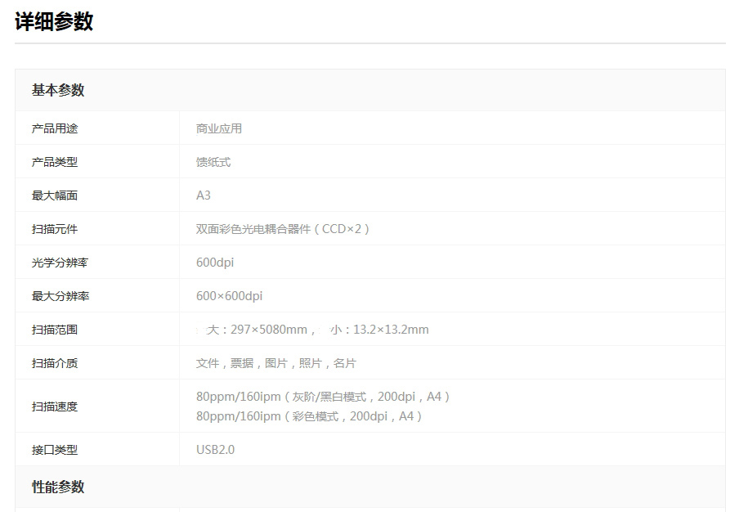This screenshot has height=512, width=748.
Task: Select the 彩色模式 scan speed line
Action: (x=310, y=416)
